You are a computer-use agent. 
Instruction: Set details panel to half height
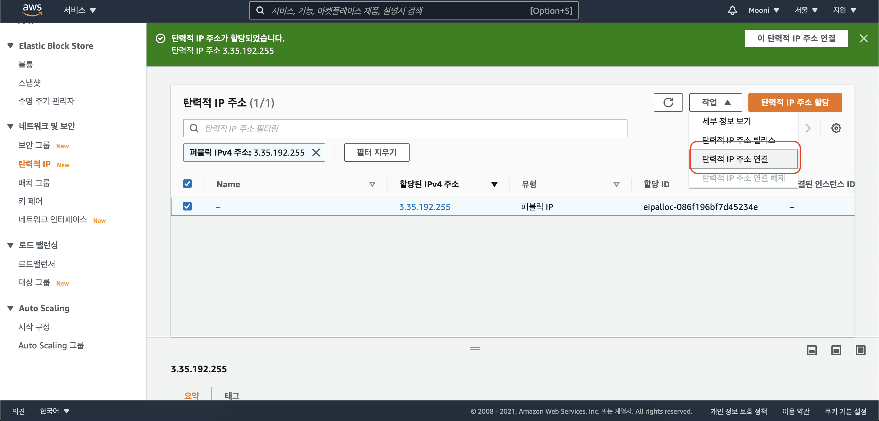tap(836, 350)
